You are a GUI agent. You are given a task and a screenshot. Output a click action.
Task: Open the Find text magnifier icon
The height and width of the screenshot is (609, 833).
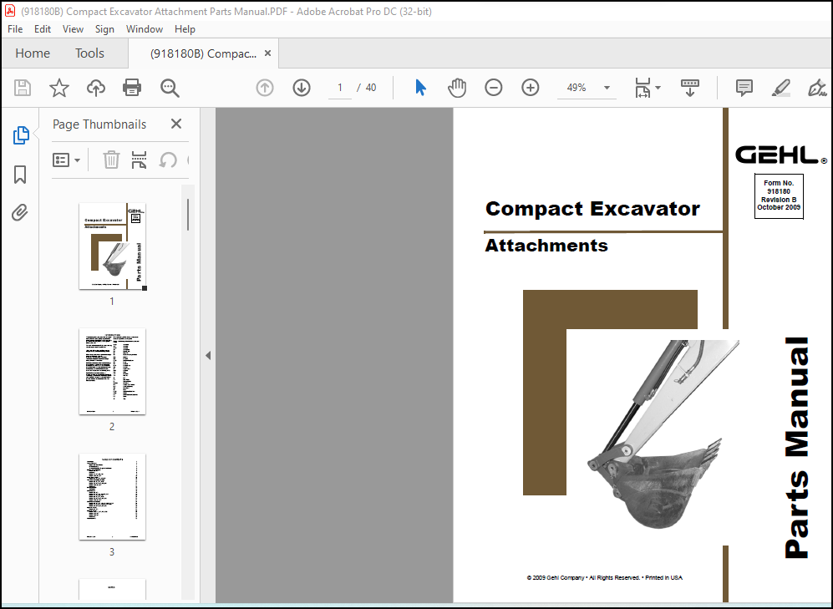tap(170, 88)
